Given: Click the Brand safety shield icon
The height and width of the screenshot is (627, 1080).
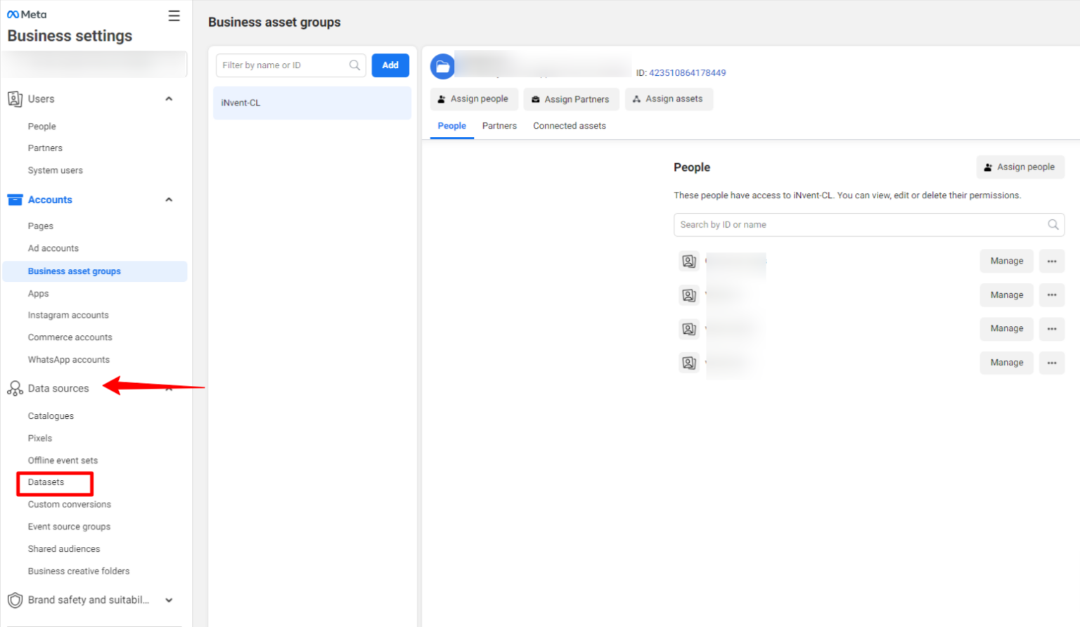Looking at the screenshot, I should 14,600.
